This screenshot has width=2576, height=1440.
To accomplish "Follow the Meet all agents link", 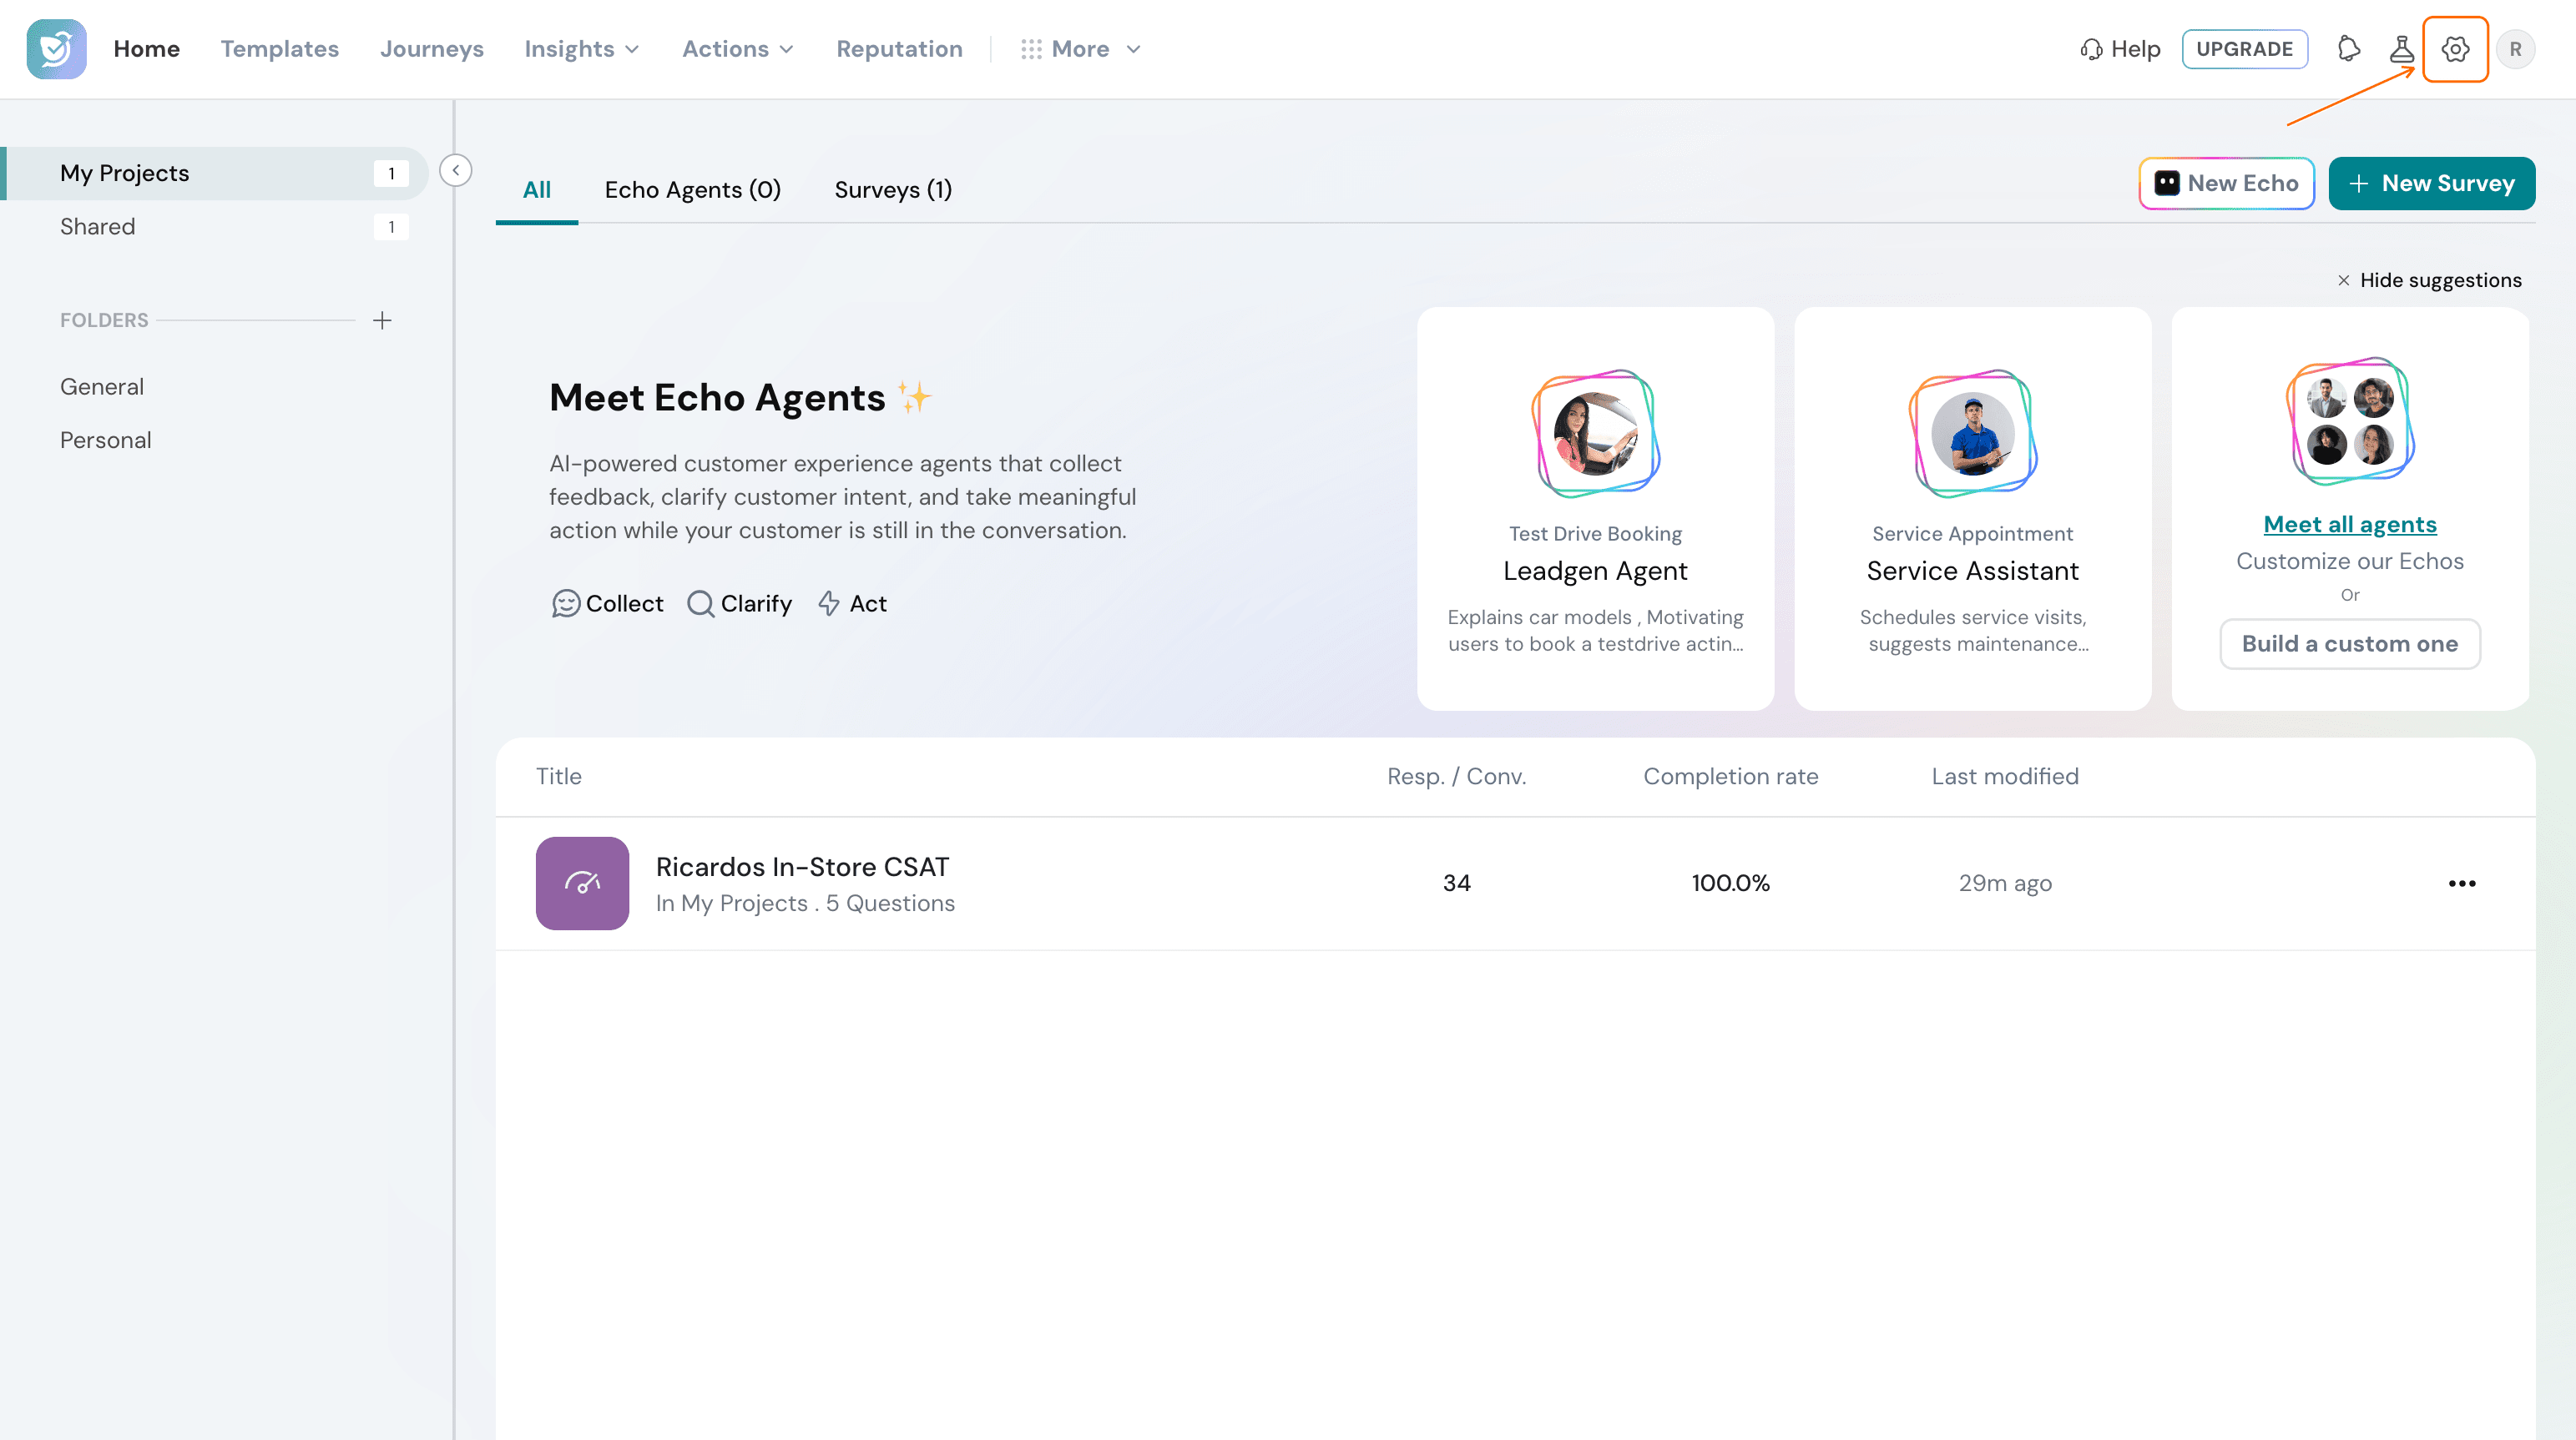I will tap(2349, 525).
